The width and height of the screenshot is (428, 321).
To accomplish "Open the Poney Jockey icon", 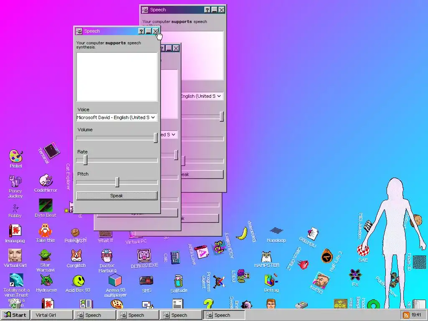I will coord(15,181).
